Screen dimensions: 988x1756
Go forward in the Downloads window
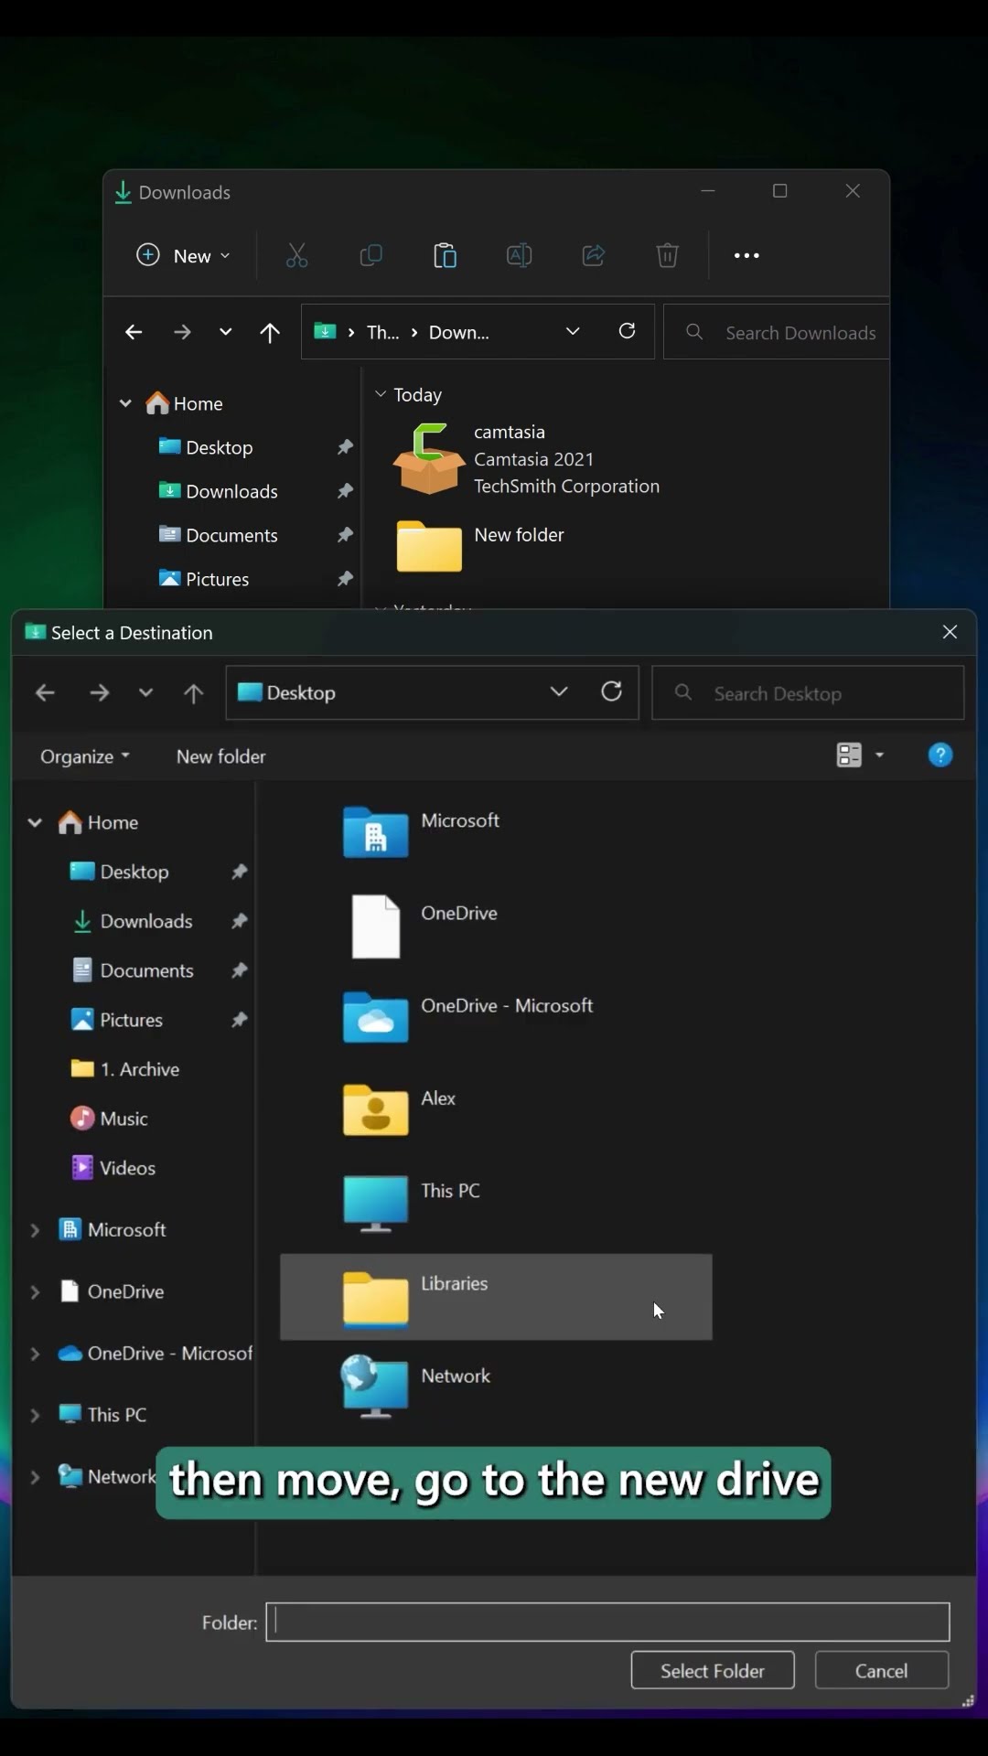click(182, 332)
